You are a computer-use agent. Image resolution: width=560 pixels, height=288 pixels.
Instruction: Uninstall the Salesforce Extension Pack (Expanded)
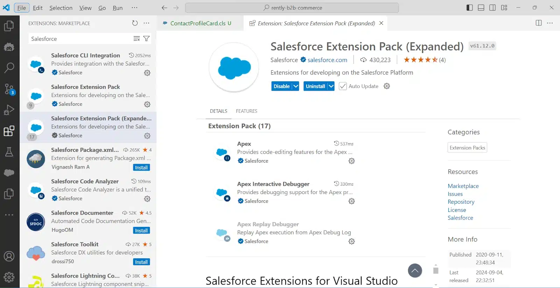[315, 86]
